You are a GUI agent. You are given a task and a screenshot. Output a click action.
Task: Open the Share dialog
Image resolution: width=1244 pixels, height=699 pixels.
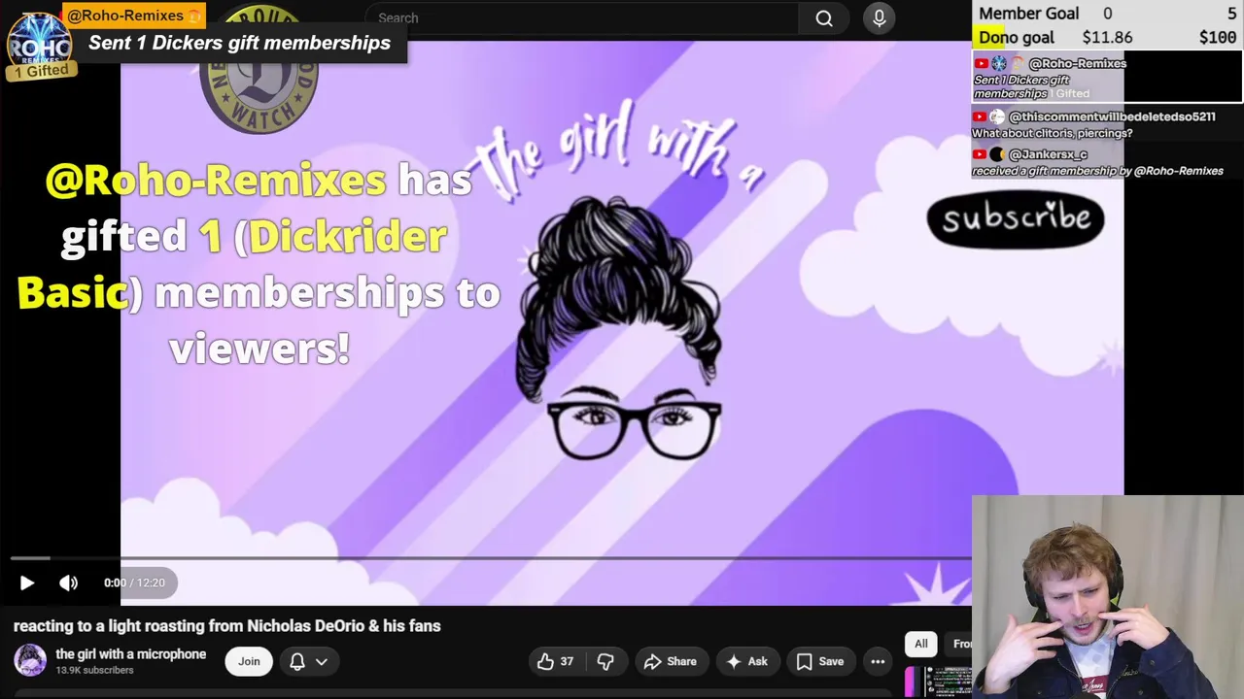pos(671,661)
